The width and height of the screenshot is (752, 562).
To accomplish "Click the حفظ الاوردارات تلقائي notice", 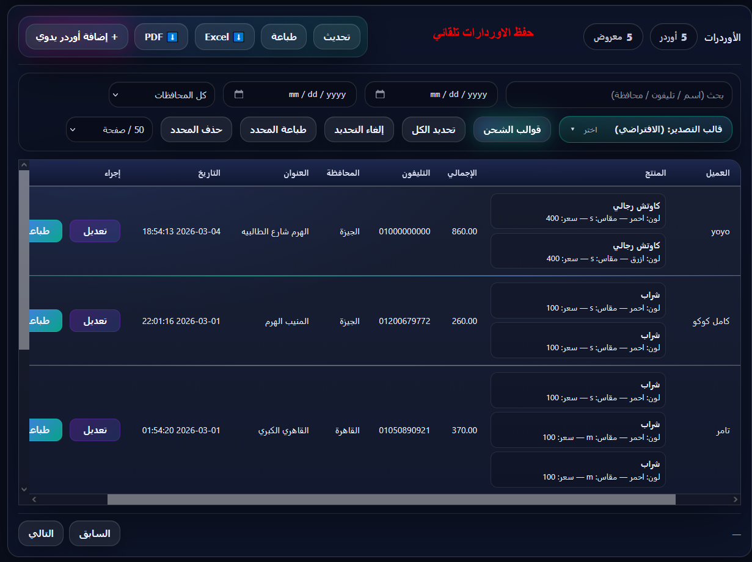I will (483, 34).
